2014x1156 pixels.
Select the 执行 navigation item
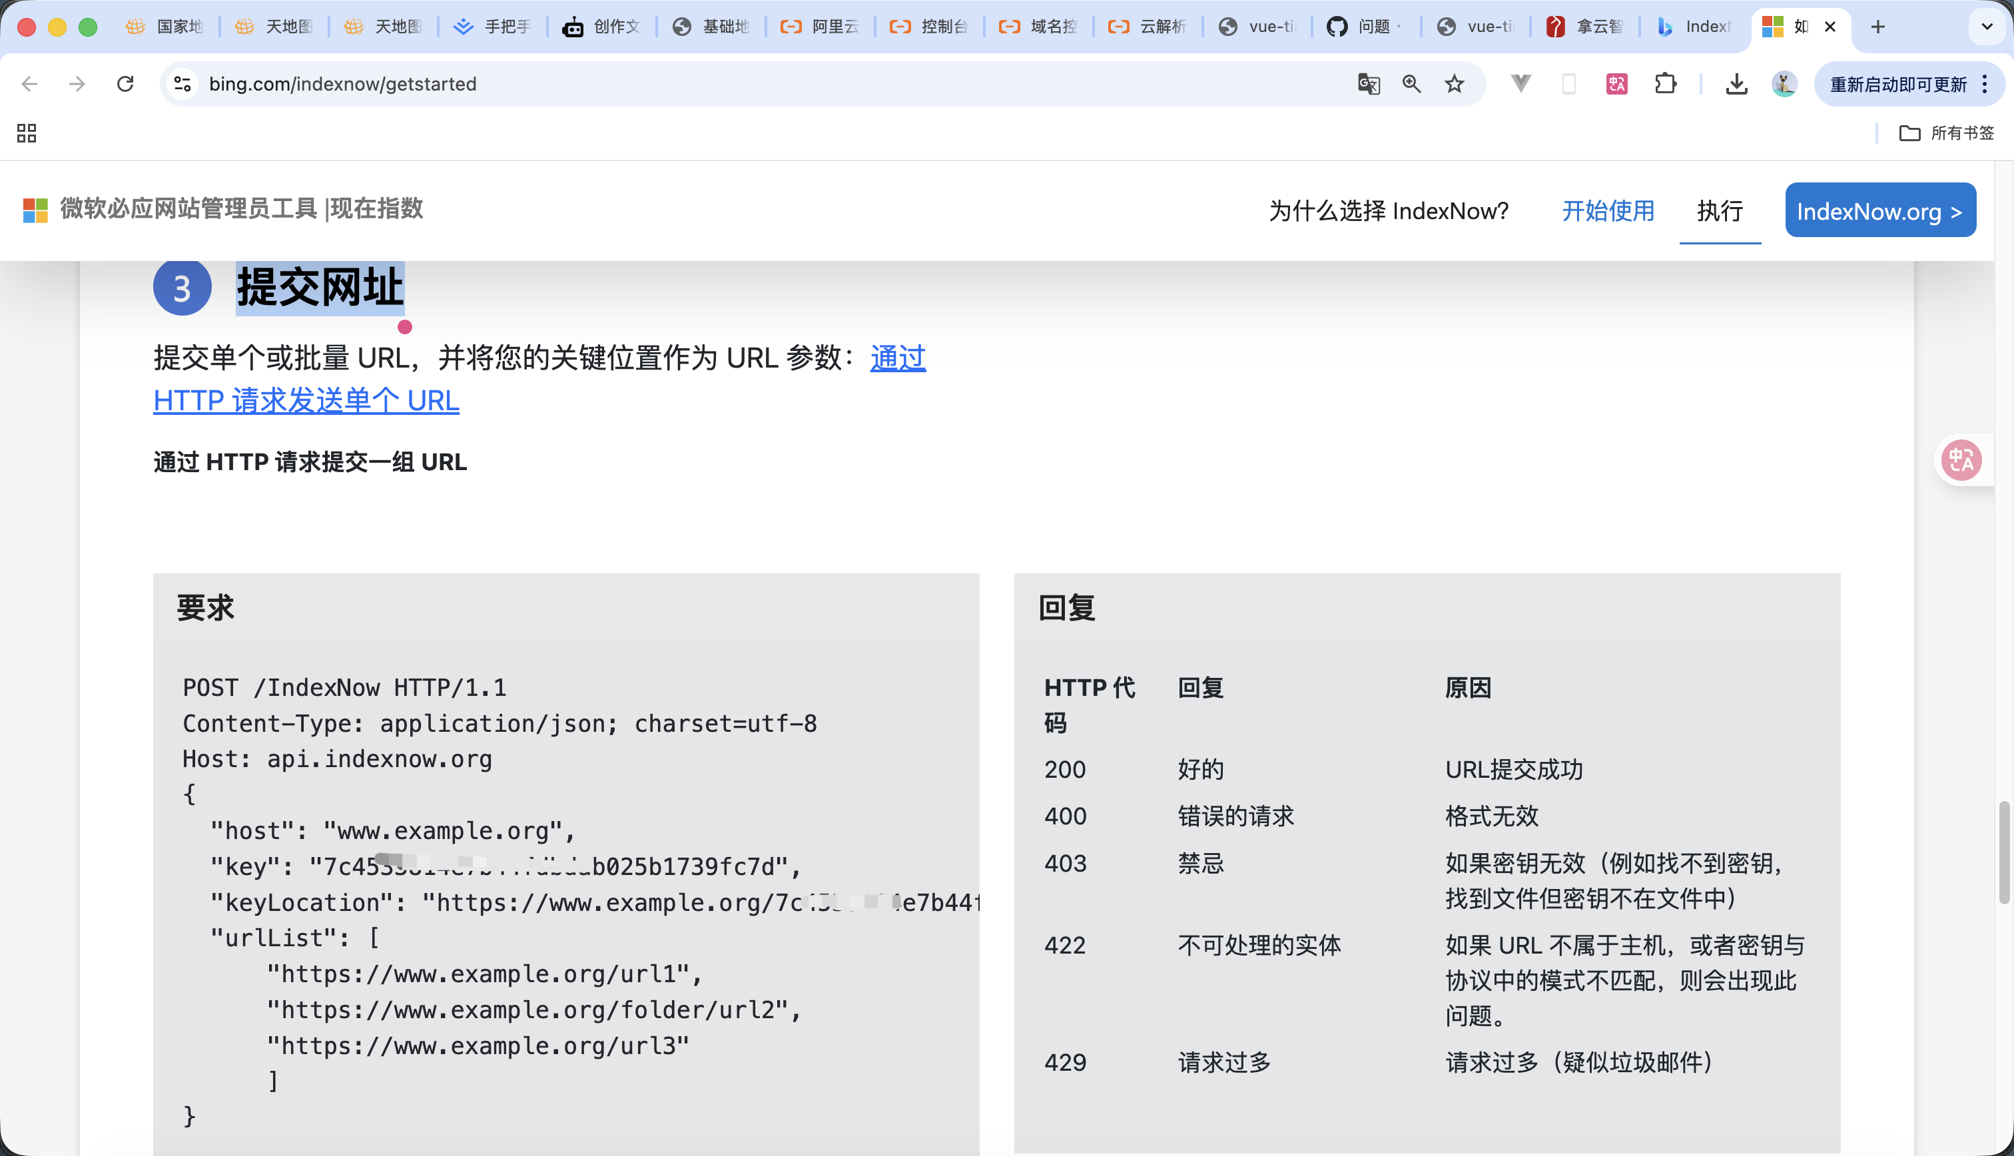pyautogui.click(x=1720, y=210)
